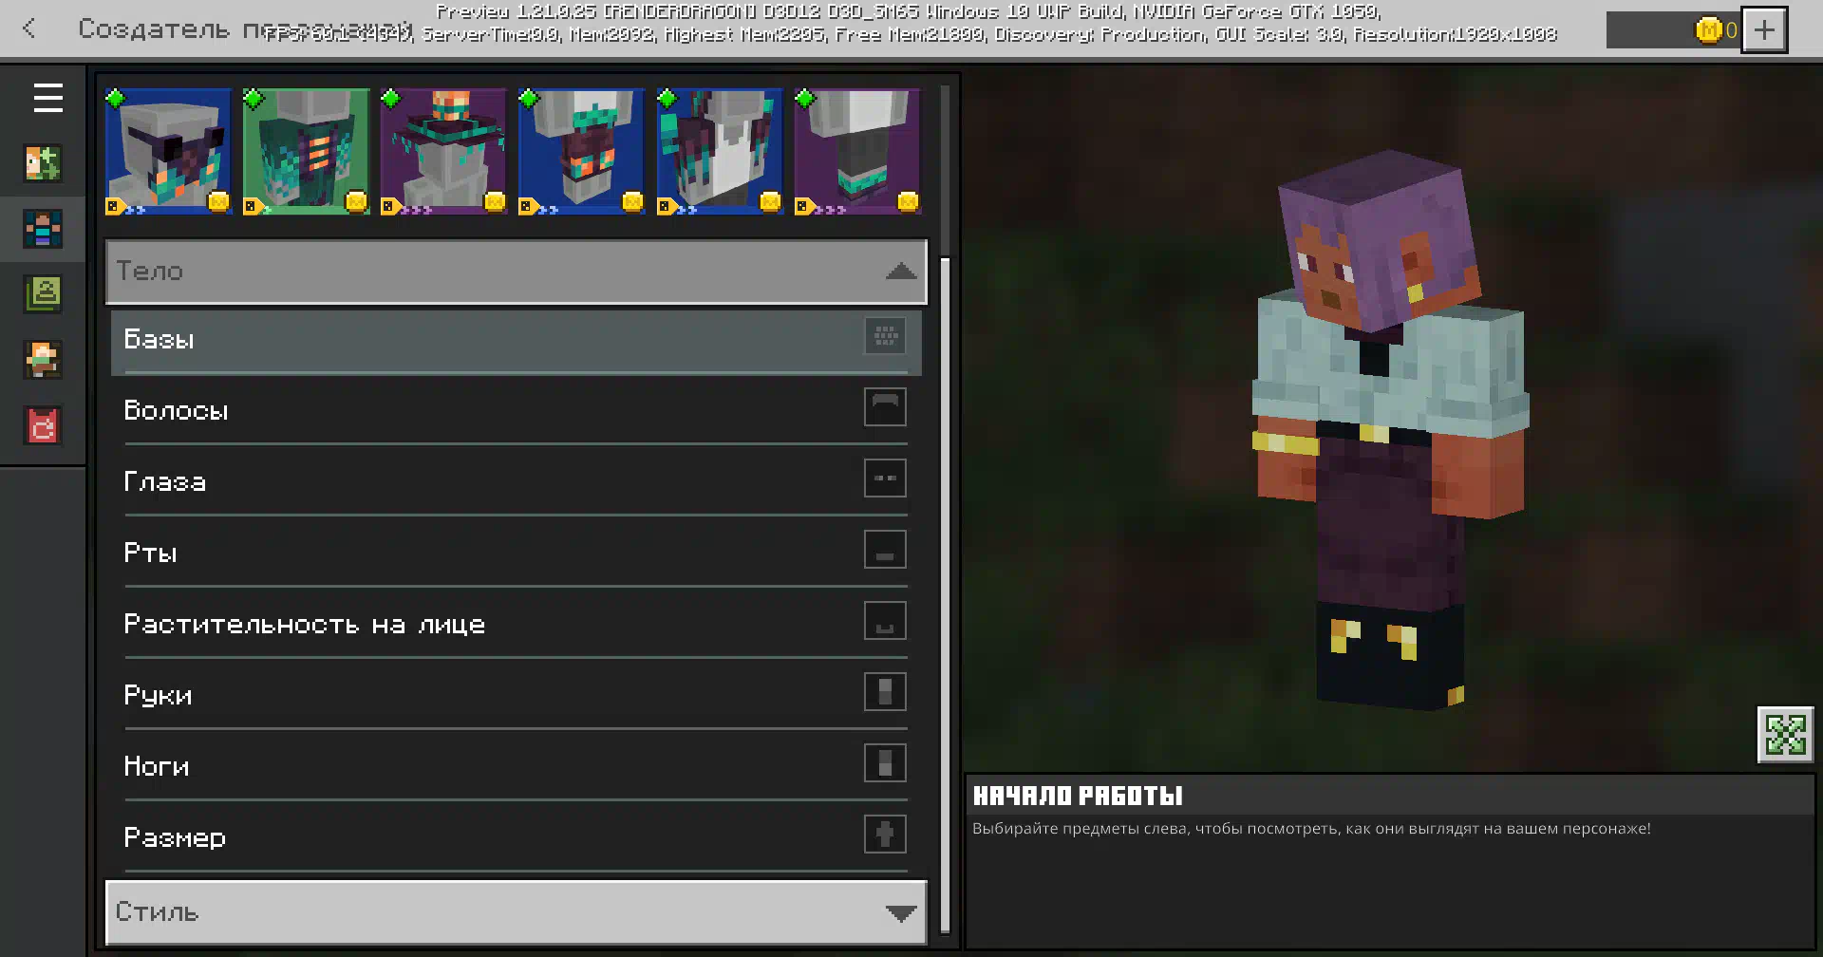Viewport: 1823px width, 957px height.
Task: Open the Руки category
Action: [516, 695]
